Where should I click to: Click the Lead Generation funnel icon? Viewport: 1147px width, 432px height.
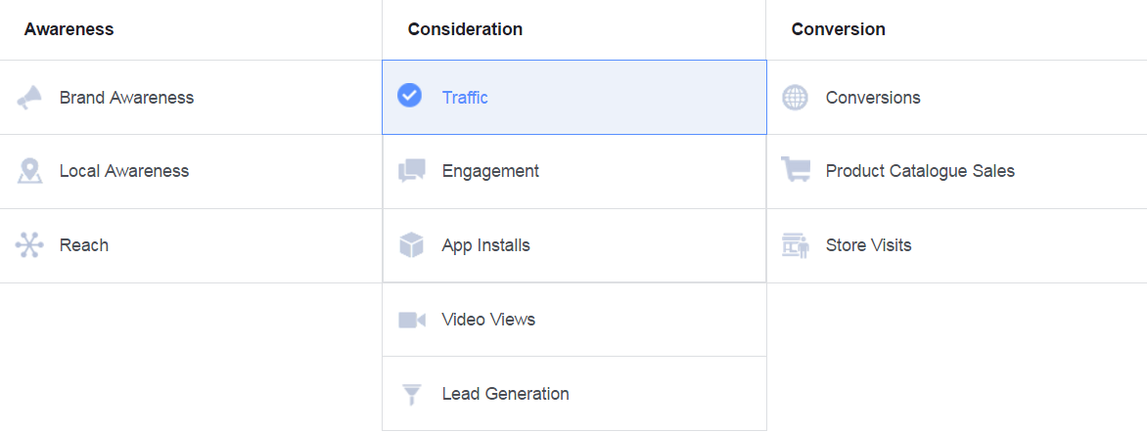click(x=412, y=394)
